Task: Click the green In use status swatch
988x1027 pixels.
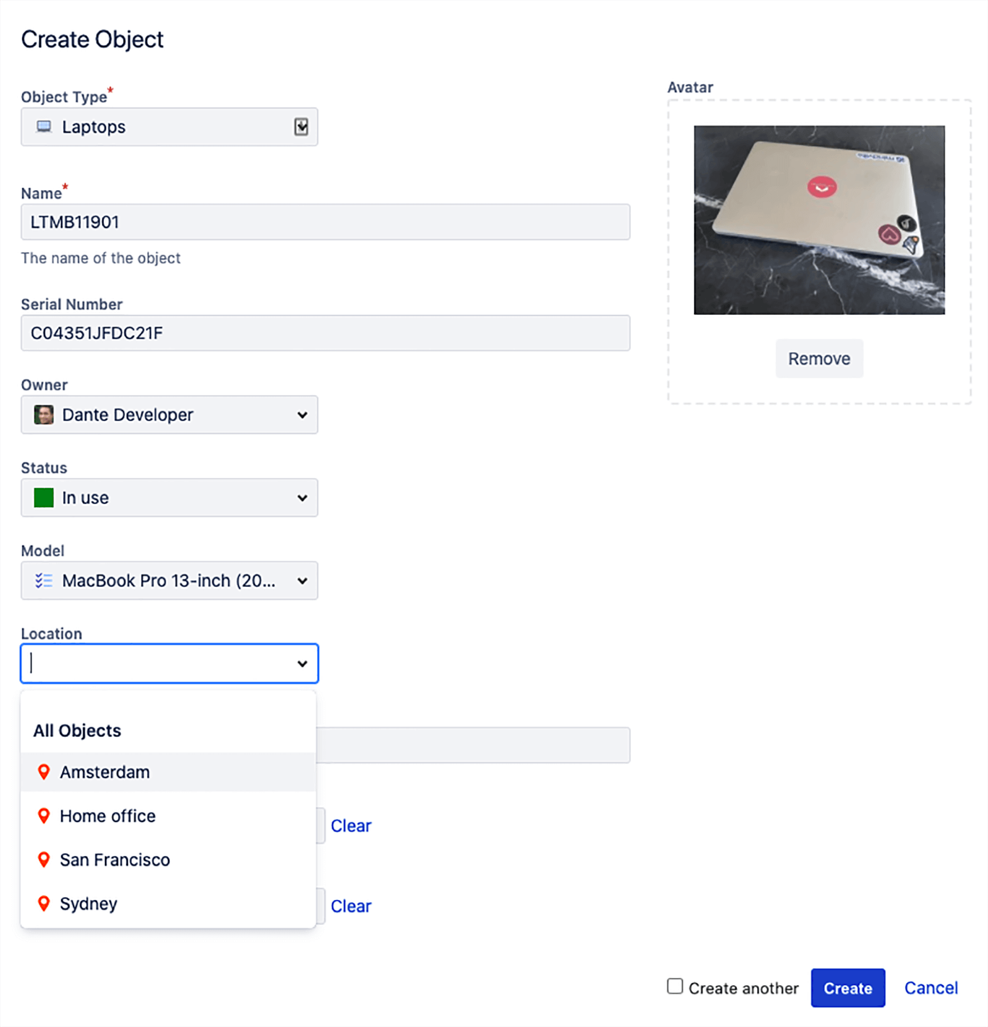Action: (x=43, y=498)
